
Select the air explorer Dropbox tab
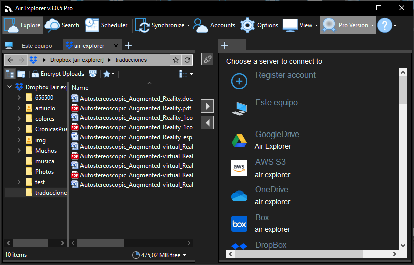(89, 46)
